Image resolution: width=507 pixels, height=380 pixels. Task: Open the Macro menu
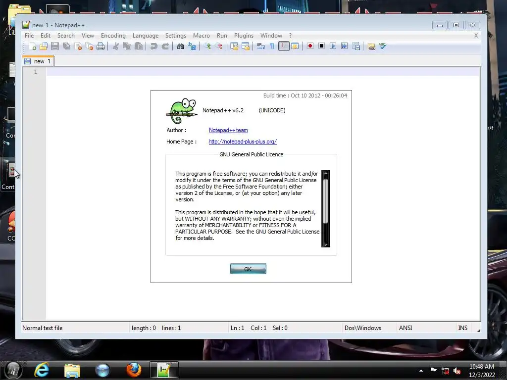pyautogui.click(x=202, y=36)
